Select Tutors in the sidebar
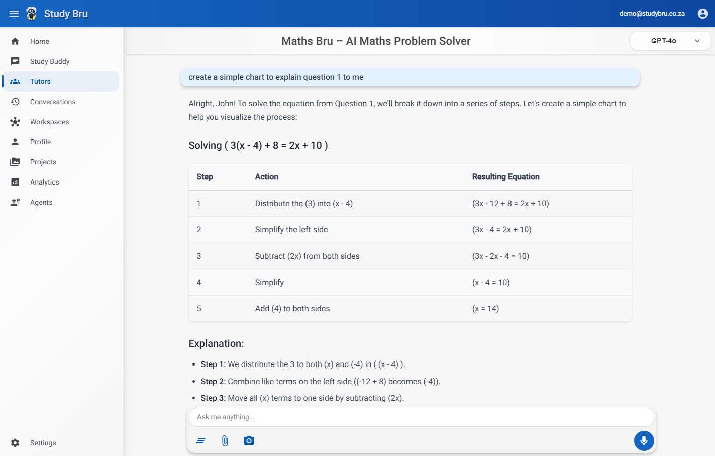The image size is (715, 456). click(40, 81)
